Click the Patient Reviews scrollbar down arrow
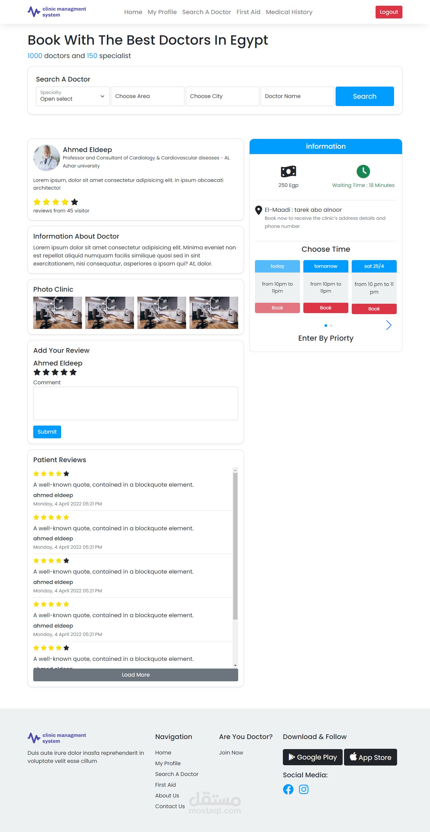 [x=235, y=666]
